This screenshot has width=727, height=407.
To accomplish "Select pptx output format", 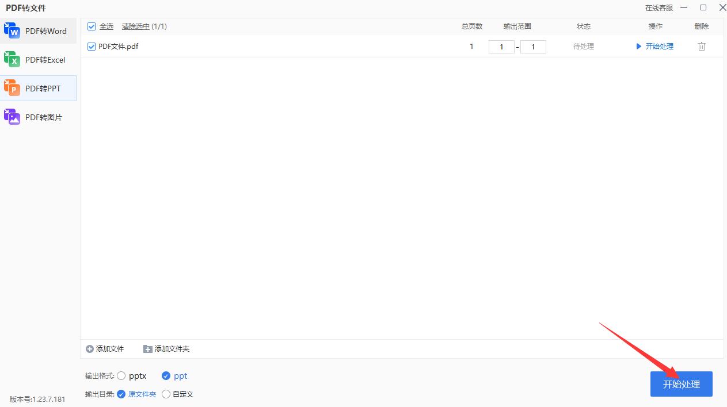I will pyautogui.click(x=121, y=376).
